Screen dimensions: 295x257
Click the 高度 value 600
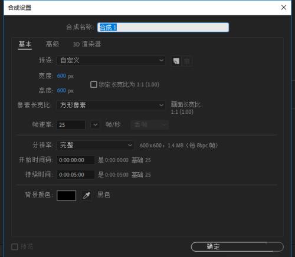click(x=61, y=91)
